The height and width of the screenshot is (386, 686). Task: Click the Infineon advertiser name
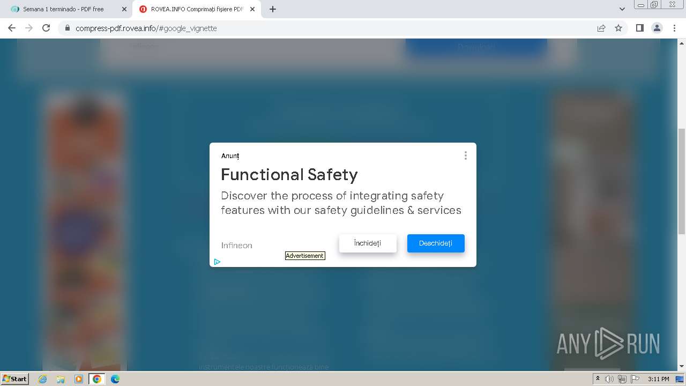(236, 245)
